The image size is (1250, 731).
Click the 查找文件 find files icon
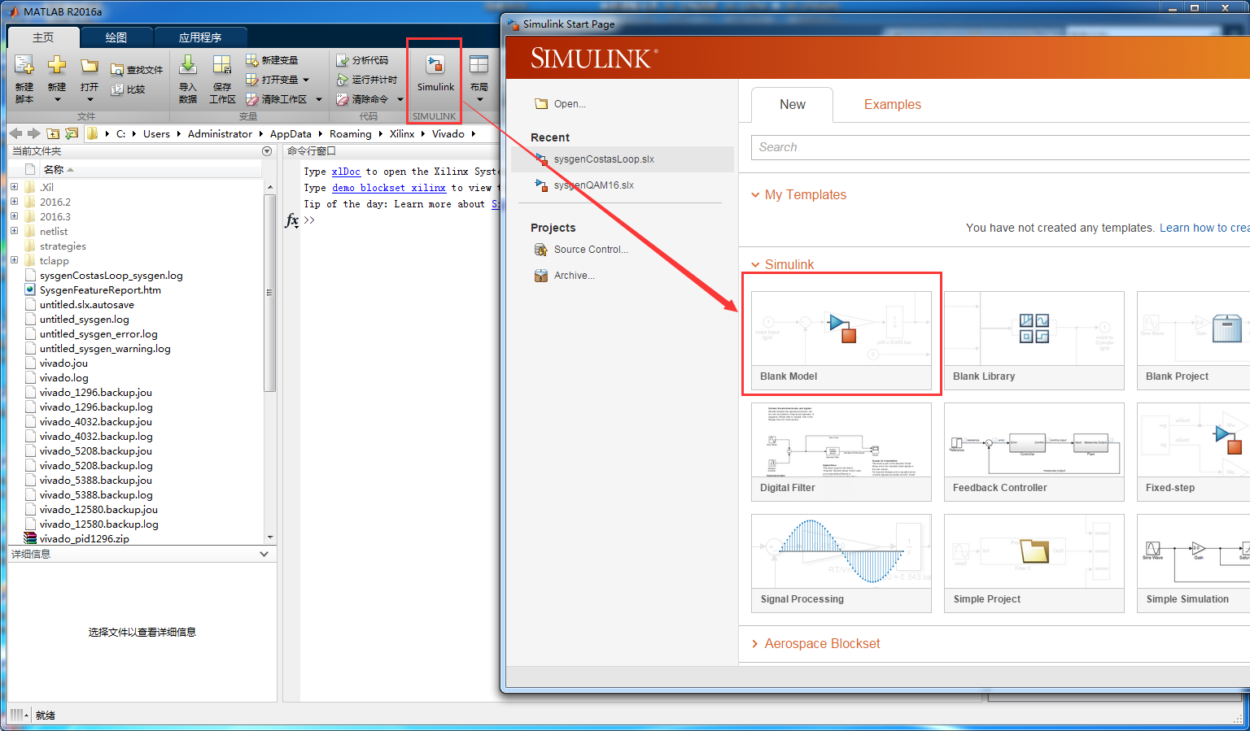click(118, 70)
